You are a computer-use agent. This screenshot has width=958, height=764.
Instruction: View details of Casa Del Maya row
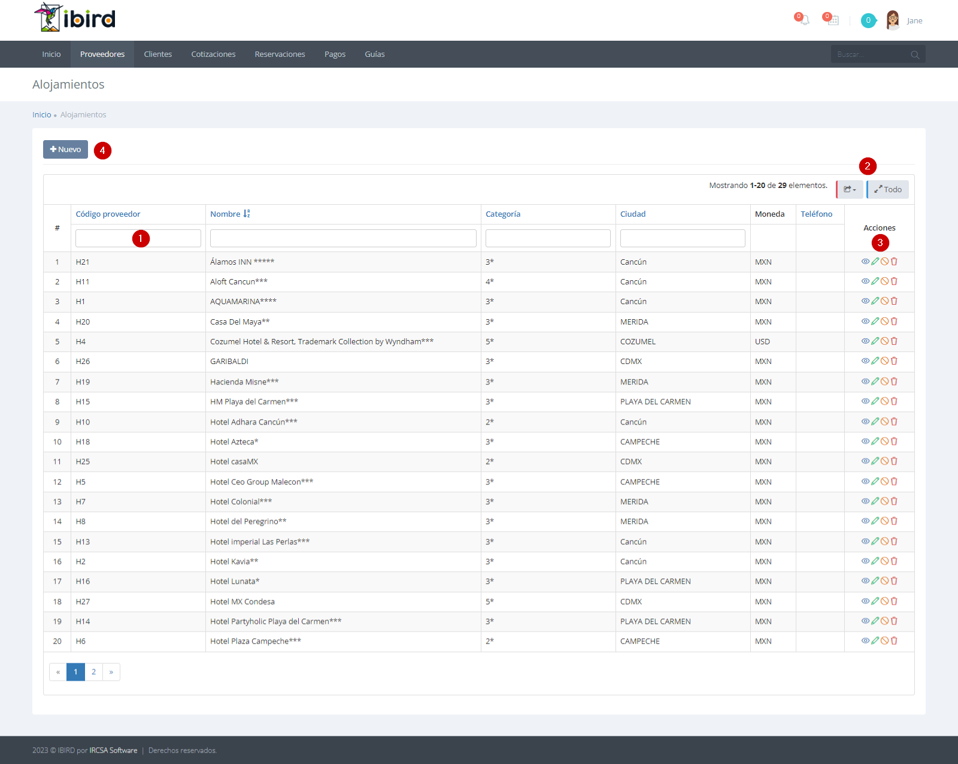click(865, 322)
